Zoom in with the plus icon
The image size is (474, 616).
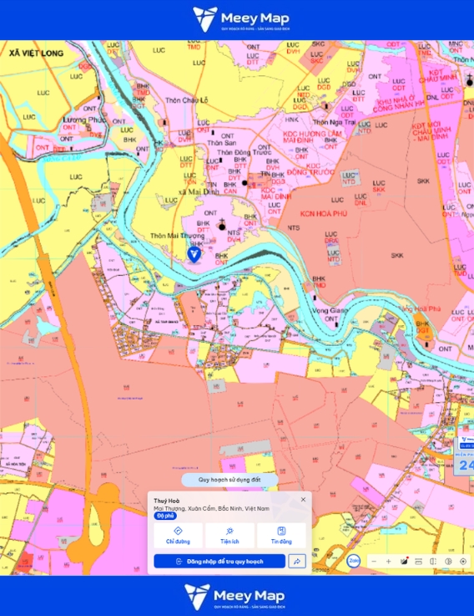click(x=388, y=562)
